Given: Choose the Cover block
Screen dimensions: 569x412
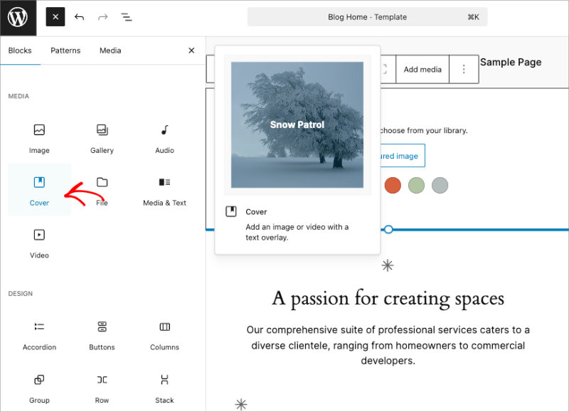Looking at the screenshot, I should pyautogui.click(x=39, y=190).
